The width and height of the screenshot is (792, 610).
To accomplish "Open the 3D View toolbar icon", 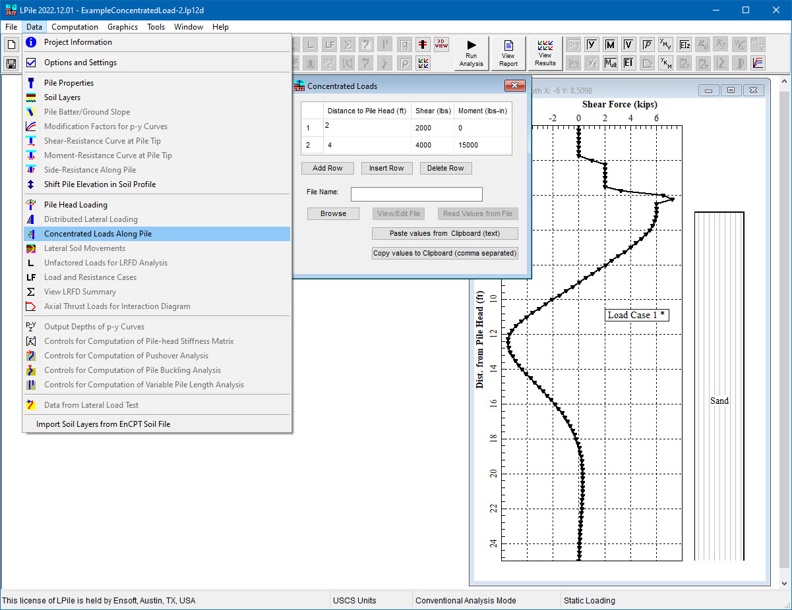I will coord(441,44).
